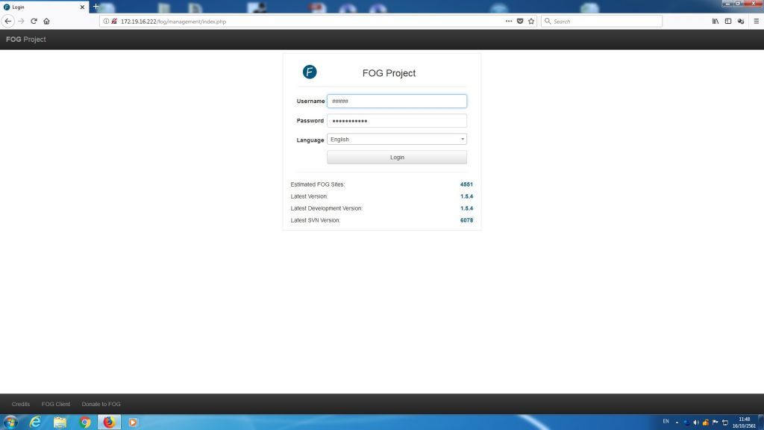Toggle the browser sidebar view
The height and width of the screenshot is (430, 764).
point(728,21)
